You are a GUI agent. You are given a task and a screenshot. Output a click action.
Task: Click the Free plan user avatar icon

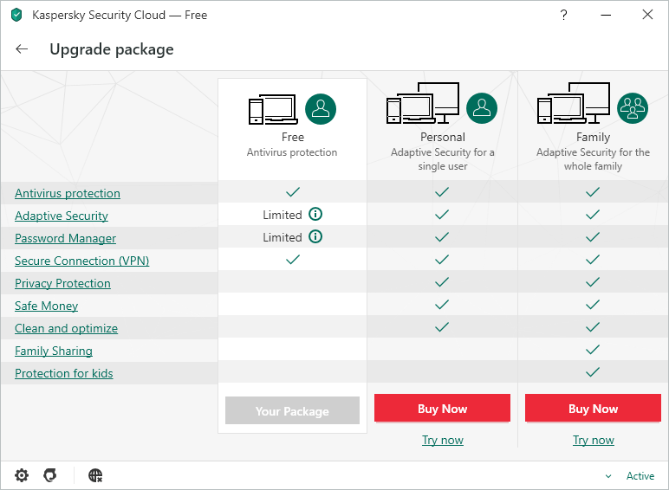tap(321, 109)
